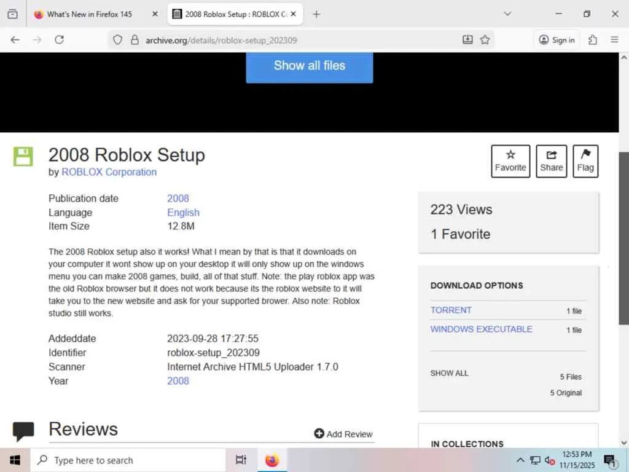Open ROBLOX Corporation creator link
The width and height of the screenshot is (629, 472).
109,172
